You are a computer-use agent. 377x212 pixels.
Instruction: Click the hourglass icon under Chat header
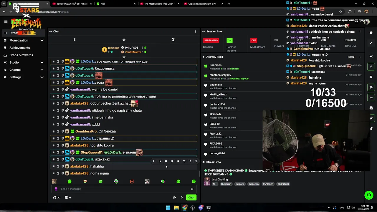(x=173, y=40)
